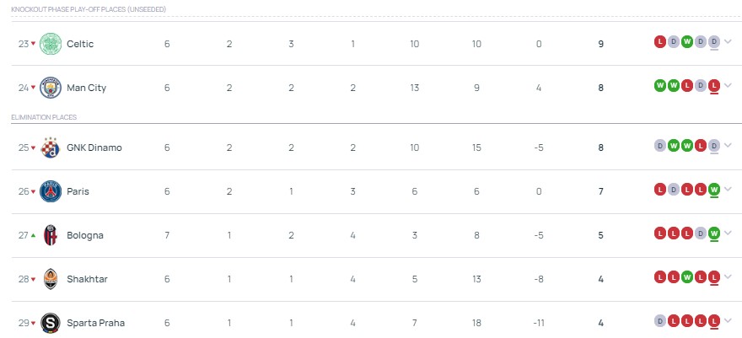742x338 pixels.
Task: Click the Bologna club crest
Action: point(51,235)
